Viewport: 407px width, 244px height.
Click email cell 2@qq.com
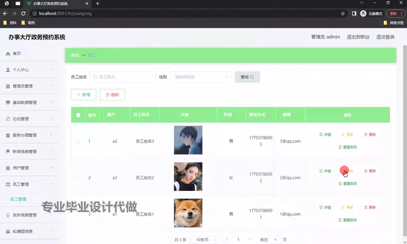pyautogui.click(x=290, y=178)
